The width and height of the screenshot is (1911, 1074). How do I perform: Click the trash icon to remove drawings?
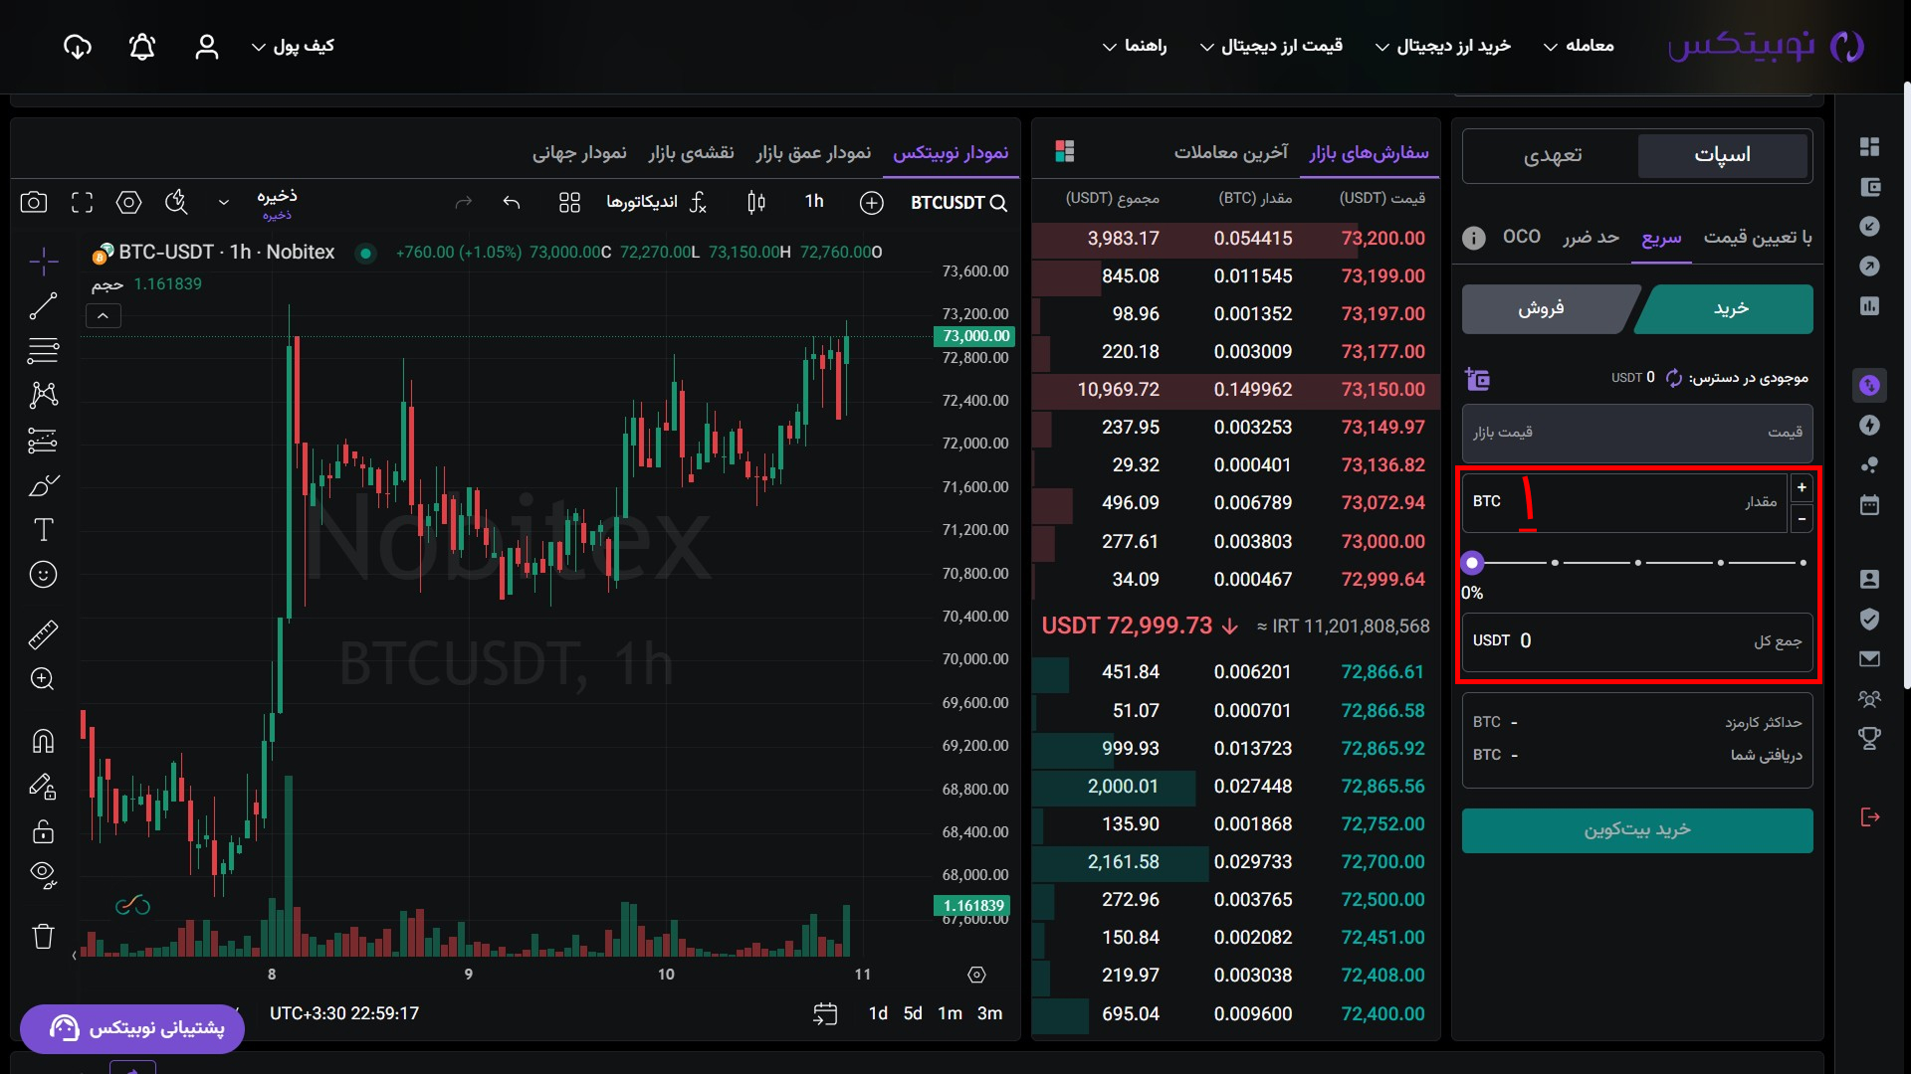[43, 936]
